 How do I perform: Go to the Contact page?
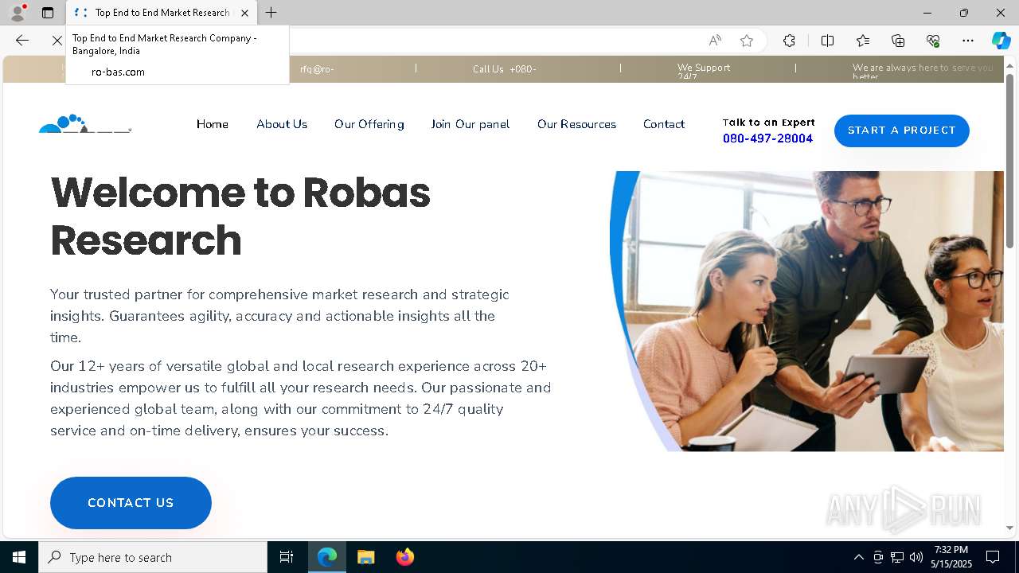pos(664,124)
